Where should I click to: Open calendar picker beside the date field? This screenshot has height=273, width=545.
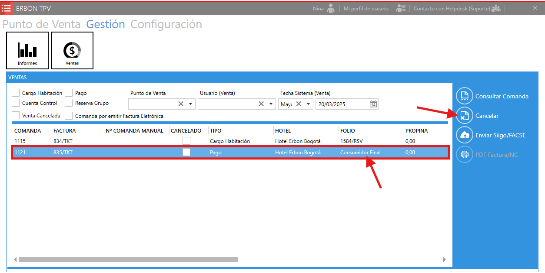coord(373,104)
